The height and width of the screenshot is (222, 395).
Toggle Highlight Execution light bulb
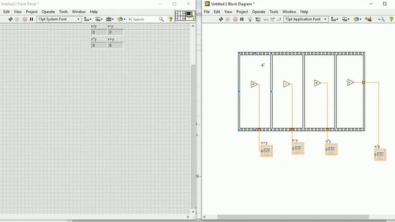(250, 19)
